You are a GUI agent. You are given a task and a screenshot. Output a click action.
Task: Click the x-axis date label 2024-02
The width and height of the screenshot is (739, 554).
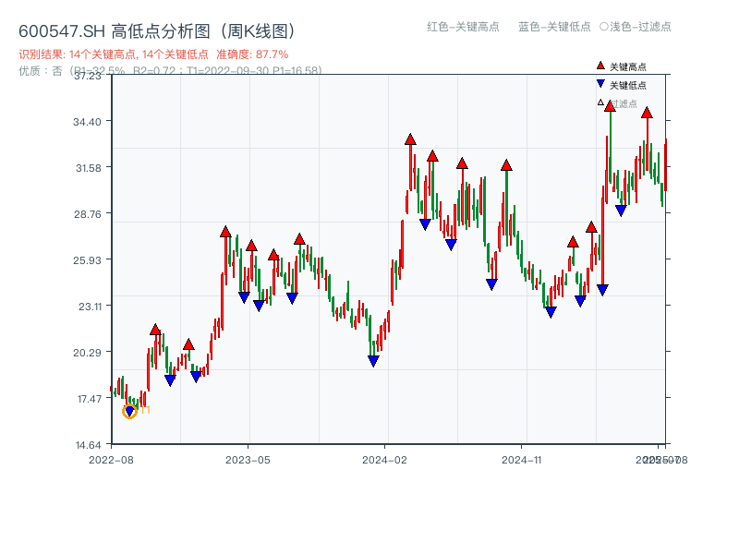(x=384, y=460)
